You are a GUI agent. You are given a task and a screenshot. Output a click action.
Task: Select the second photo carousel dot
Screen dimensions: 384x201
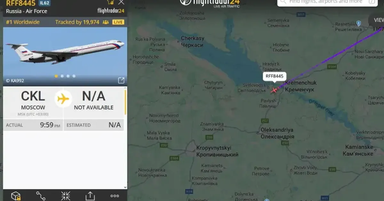tap(62, 76)
